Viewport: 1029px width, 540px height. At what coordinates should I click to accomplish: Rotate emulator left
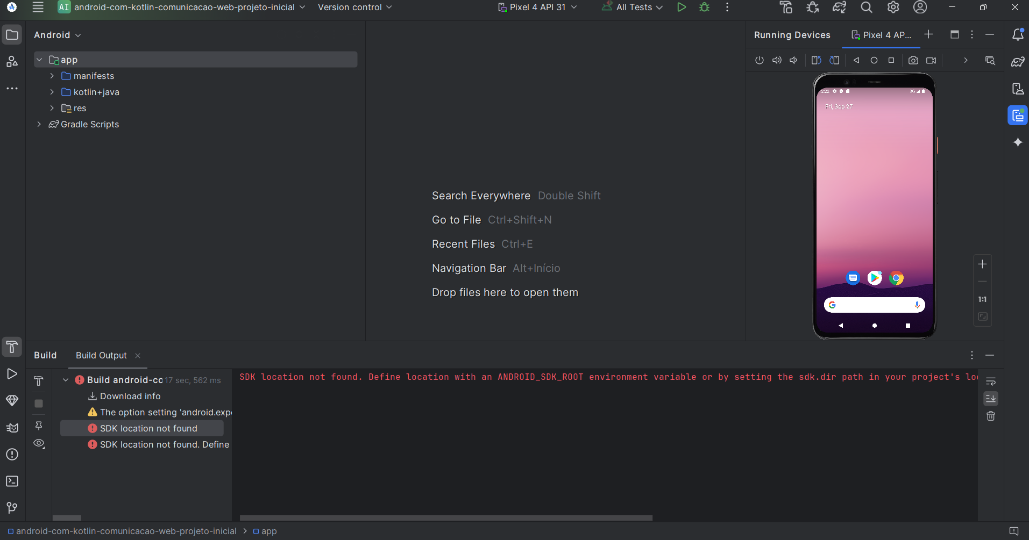click(x=816, y=60)
